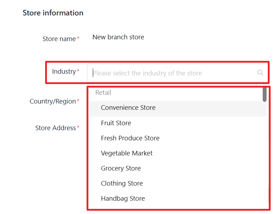Select Clothing Store industry option
The height and width of the screenshot is (214, 275).
(122, 183)
